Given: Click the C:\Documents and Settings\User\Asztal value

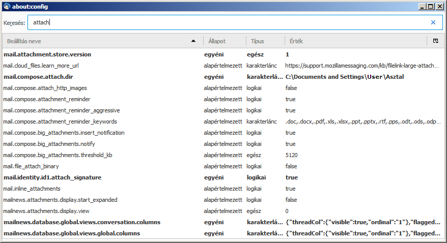Looking at the screenshot, I should click(345, 77).
